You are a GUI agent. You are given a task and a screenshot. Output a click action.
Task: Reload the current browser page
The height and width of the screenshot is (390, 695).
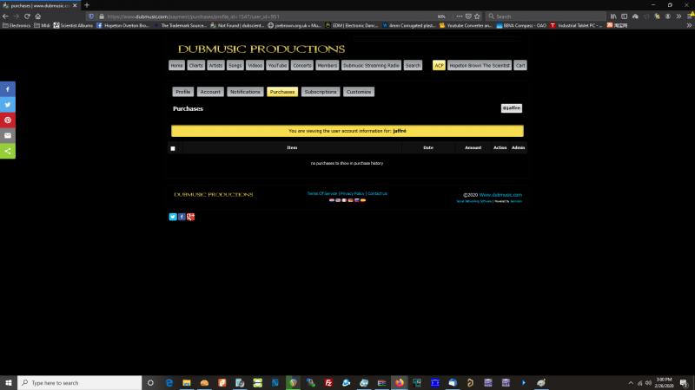pyautogui.click(x=27, y=16)
